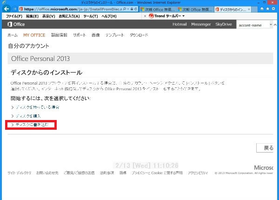Open the ツール(T) menu

point(91,16)
